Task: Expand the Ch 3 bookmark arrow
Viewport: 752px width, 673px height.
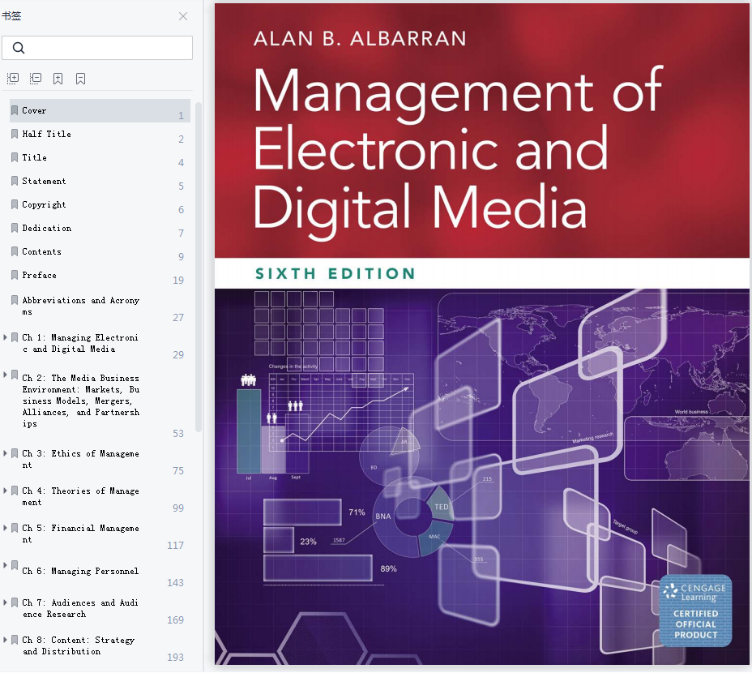Action: click(x=5, y=453)
